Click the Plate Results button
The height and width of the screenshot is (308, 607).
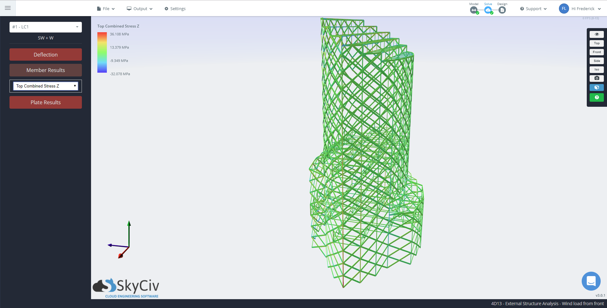[x=46, y=102]
